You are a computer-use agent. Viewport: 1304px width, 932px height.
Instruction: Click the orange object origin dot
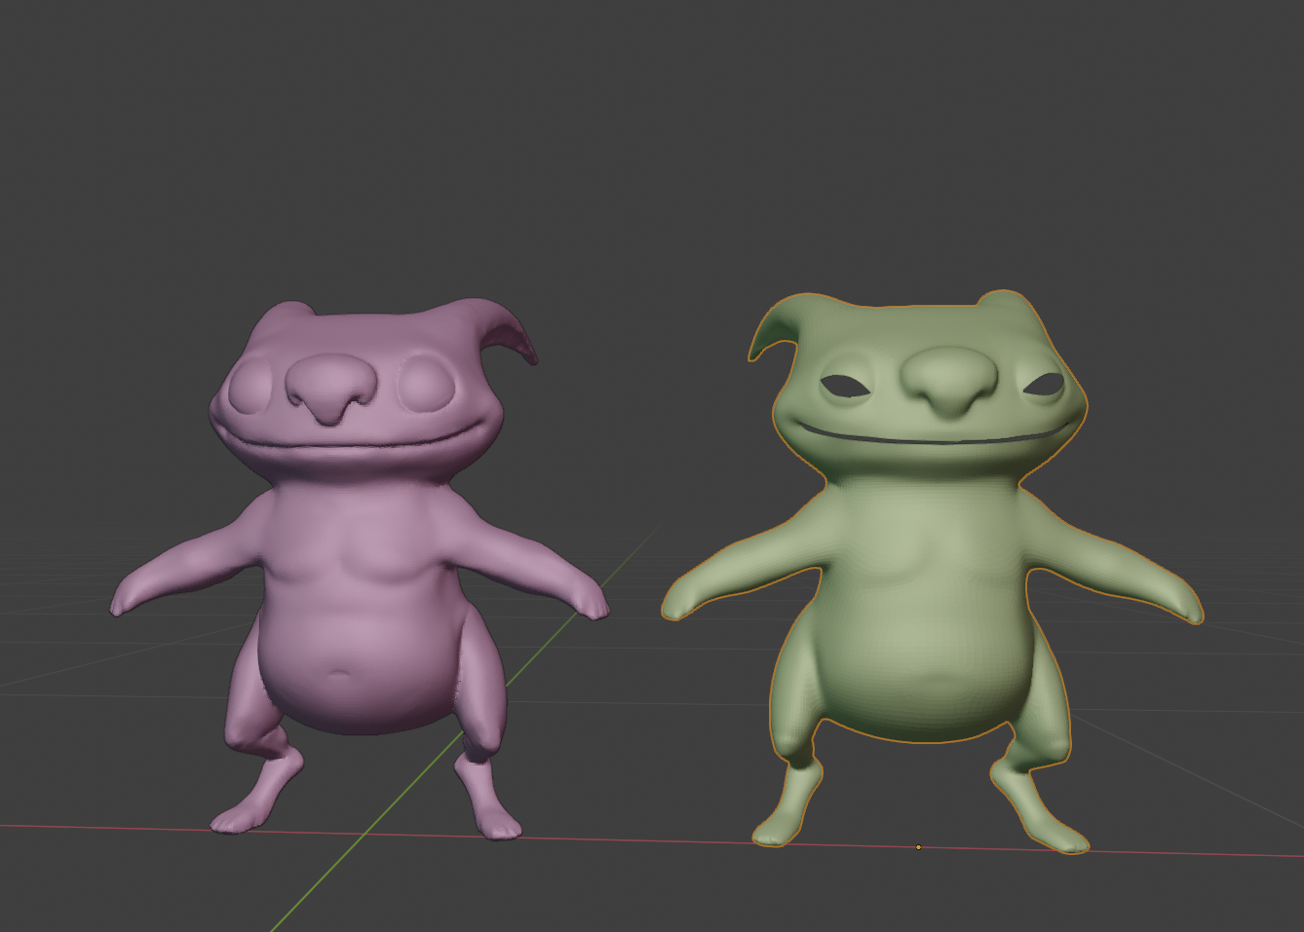pyautogui.click(x=918, y=847)
